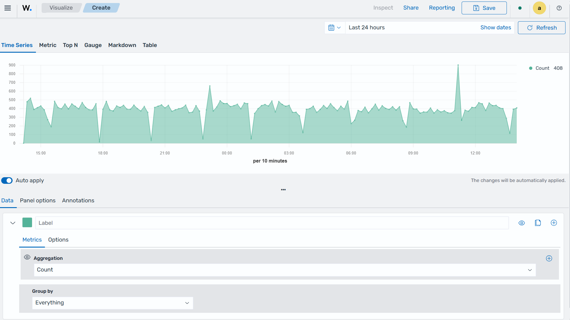The width and height of the screenshot is (570, 320).
Task: Click the Wazuh W. logo
Action: [27, 8]
